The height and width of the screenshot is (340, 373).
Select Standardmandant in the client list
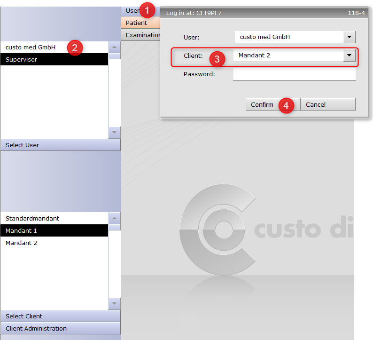[x=54, y=218]
